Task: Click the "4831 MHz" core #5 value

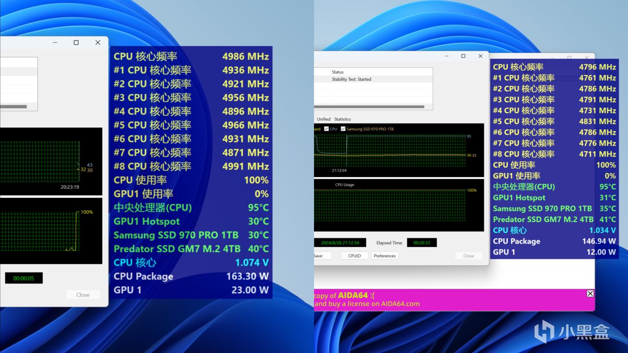Action: [x=597, y=121]
